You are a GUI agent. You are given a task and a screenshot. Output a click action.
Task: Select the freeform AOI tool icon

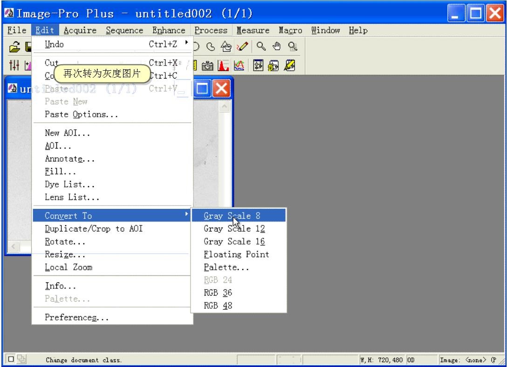pos(211,47)
